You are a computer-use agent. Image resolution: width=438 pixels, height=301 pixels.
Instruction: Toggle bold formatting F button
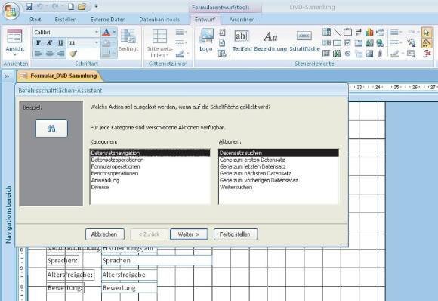[39, 43]
